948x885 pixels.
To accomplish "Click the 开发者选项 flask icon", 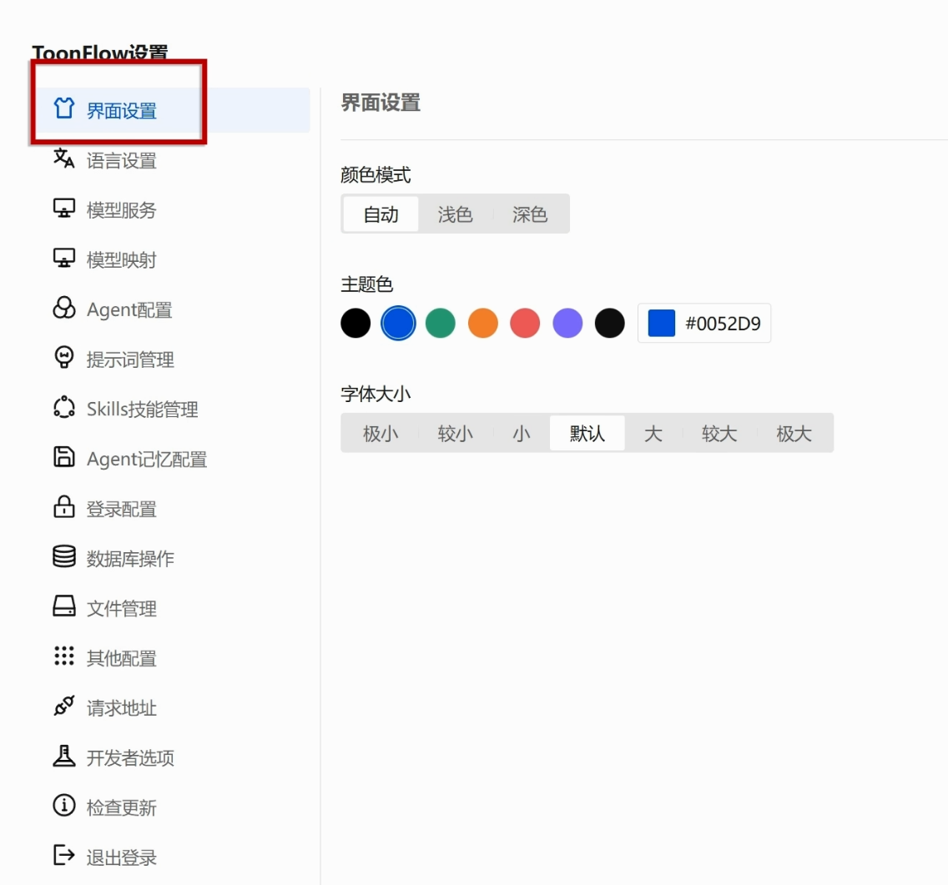I will click(x=63, y=757).
